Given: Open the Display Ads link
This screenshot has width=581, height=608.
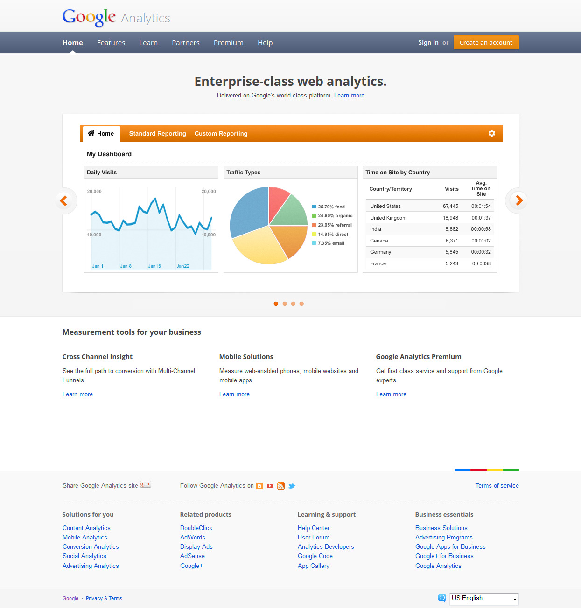Looking at the screenshot, I should click(x=196, y=547).
